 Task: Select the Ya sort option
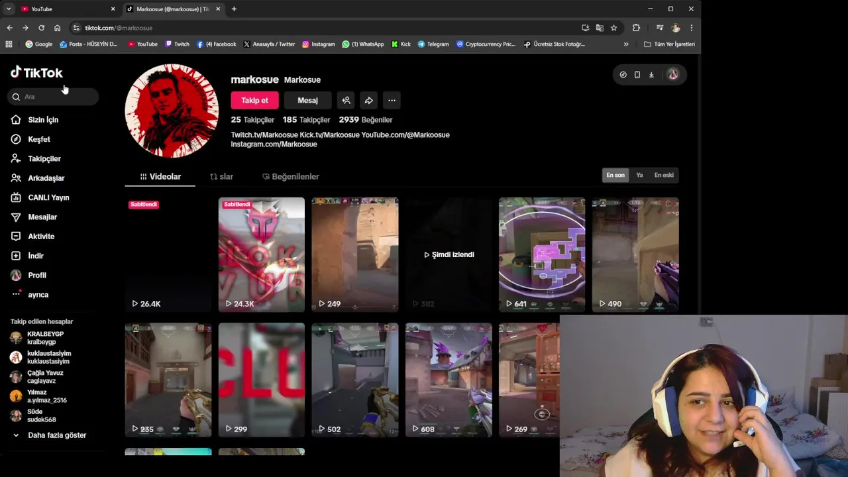coord(639,175)
